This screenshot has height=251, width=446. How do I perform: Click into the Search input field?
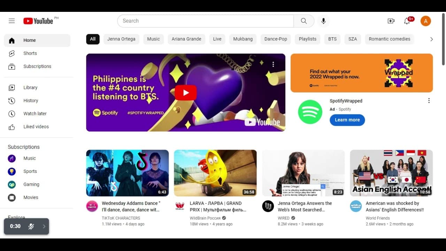pos(206,21)
